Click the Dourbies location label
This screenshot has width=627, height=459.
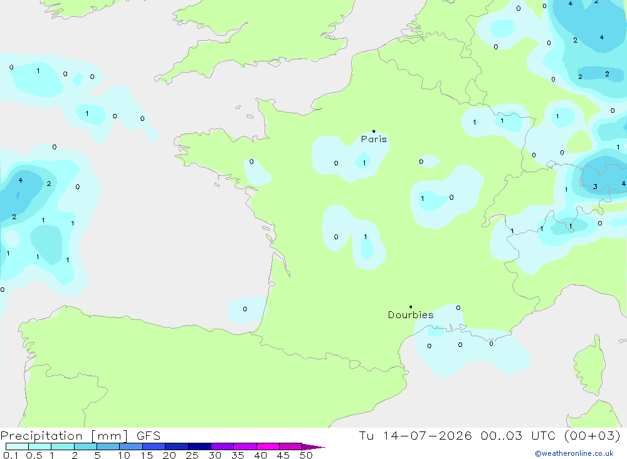pyautogui.click(x=411, y=315)
